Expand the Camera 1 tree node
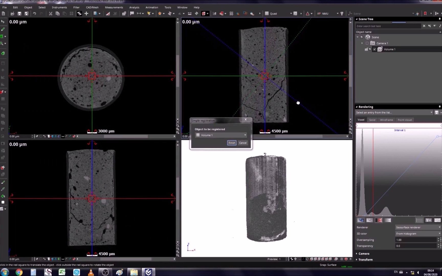442x276 pixels. point(362,43)
